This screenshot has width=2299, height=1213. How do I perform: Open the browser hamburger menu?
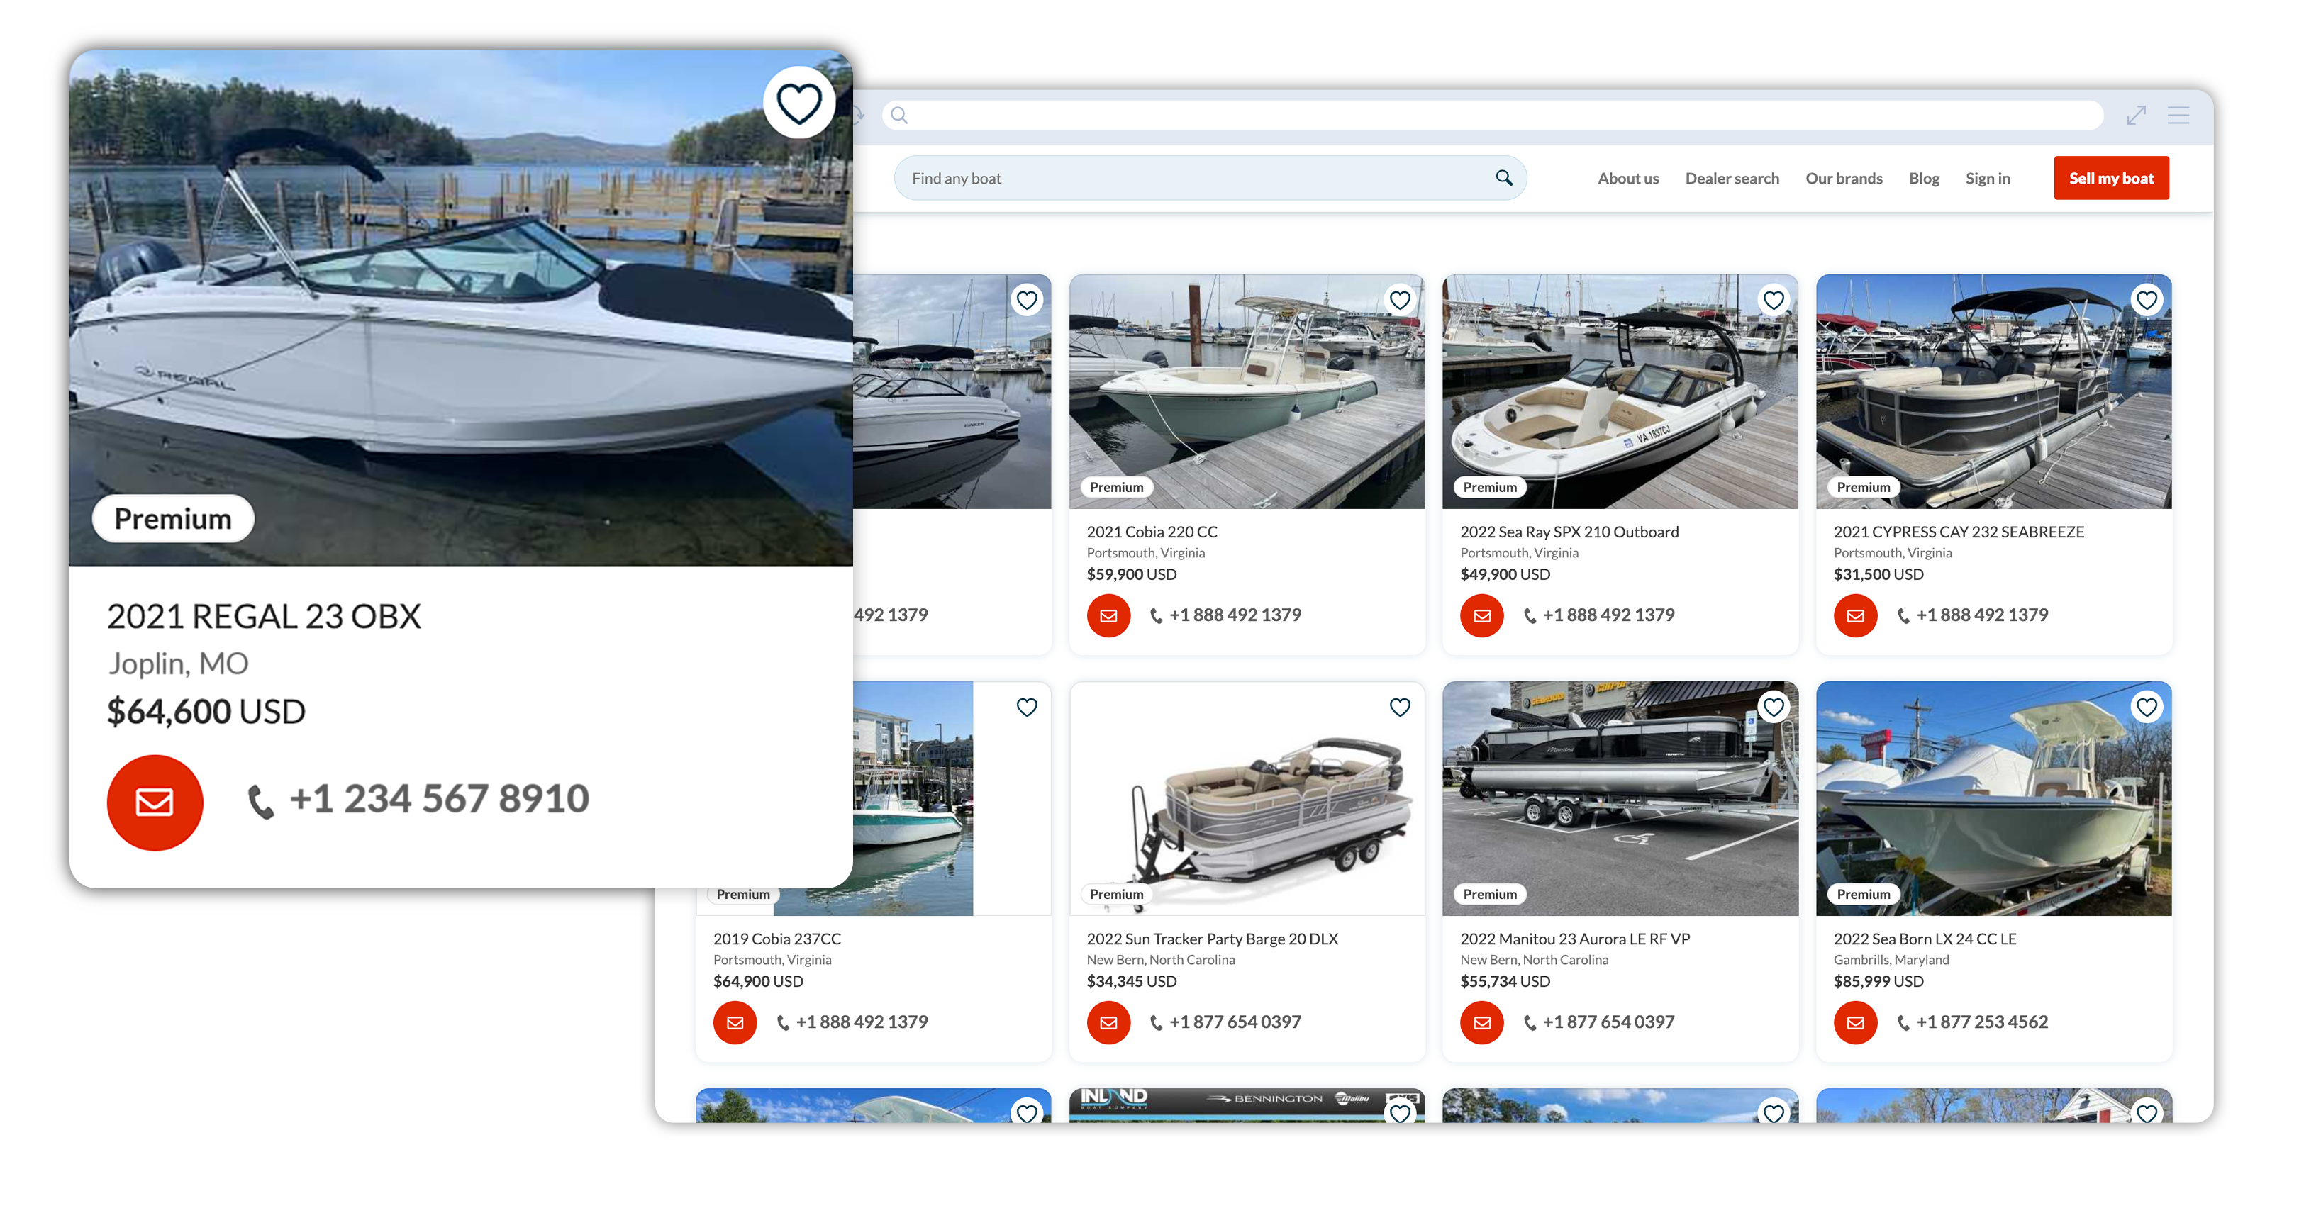click(2178, 115)
